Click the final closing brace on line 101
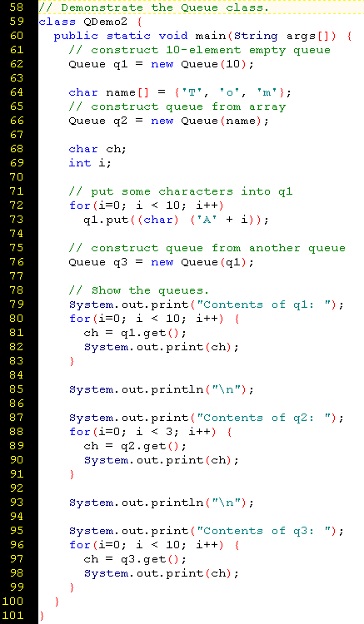 point(42,616)
